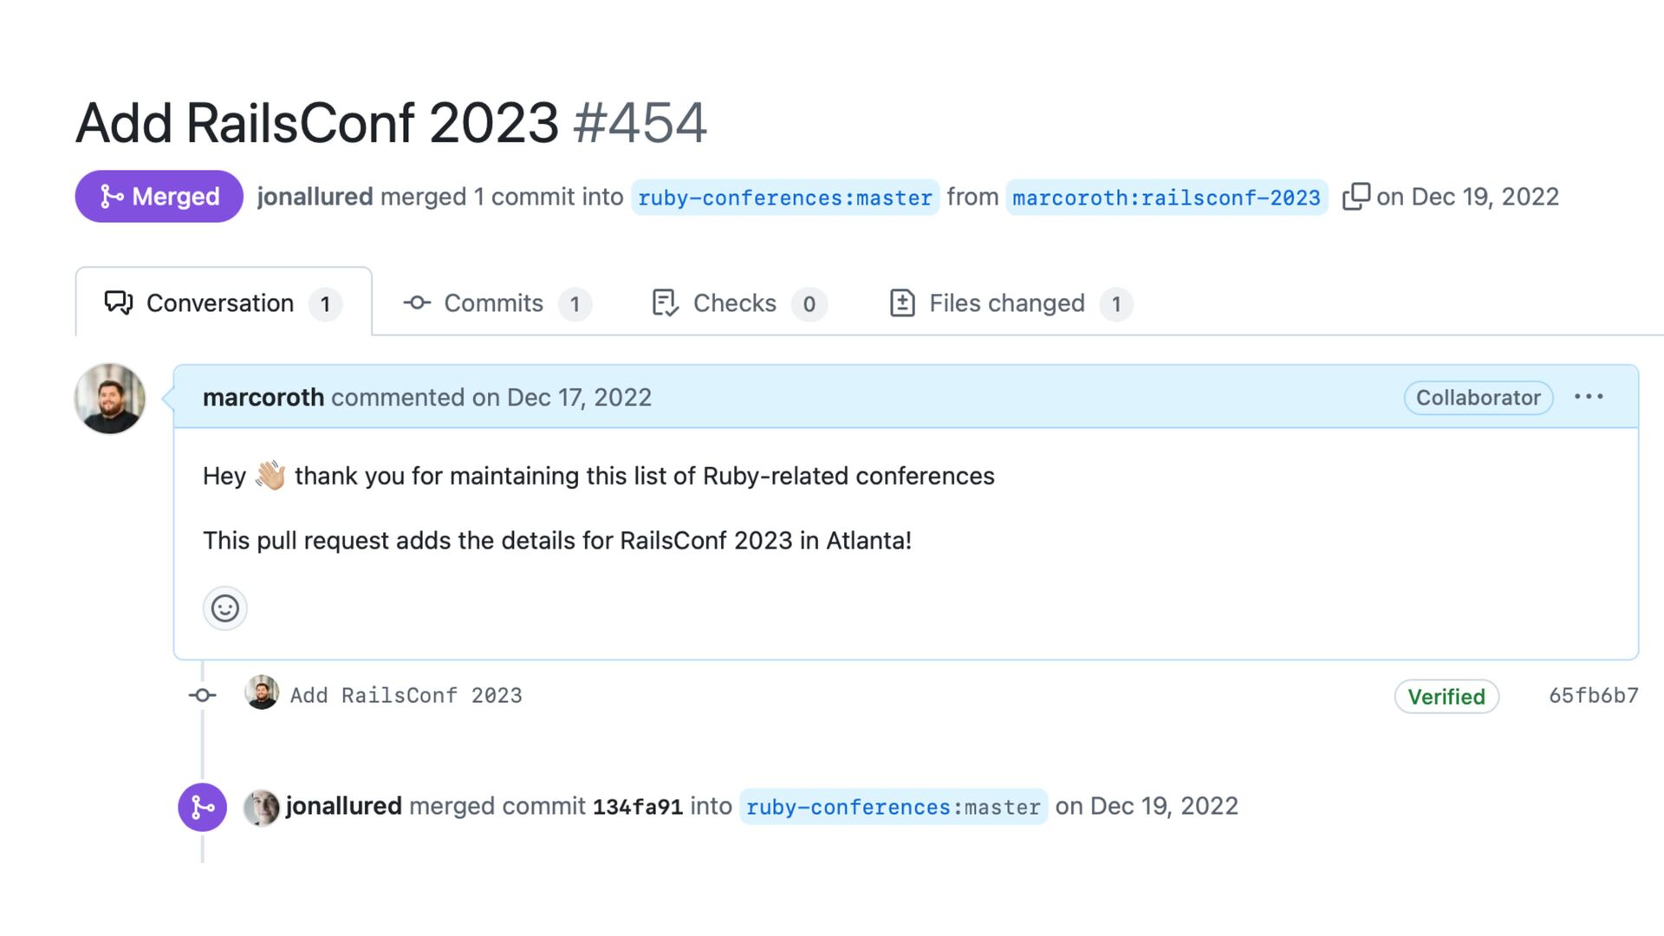1664x936 pixels.
Task: Click the commit node icon in timeline
Action: coord(203,695)
